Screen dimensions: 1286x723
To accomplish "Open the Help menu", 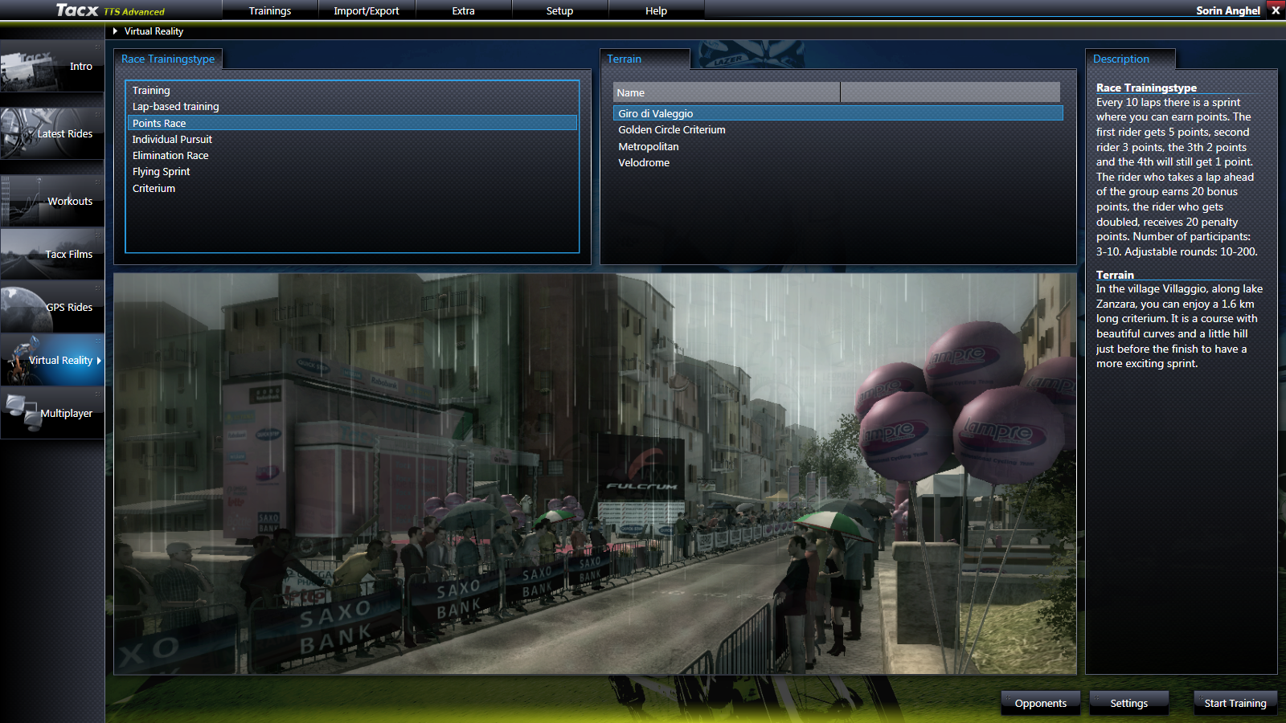I will tap(656, 10).
